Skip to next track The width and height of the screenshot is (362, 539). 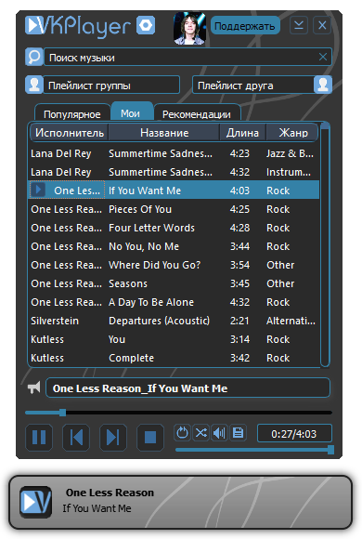click(x=113, y=438)
